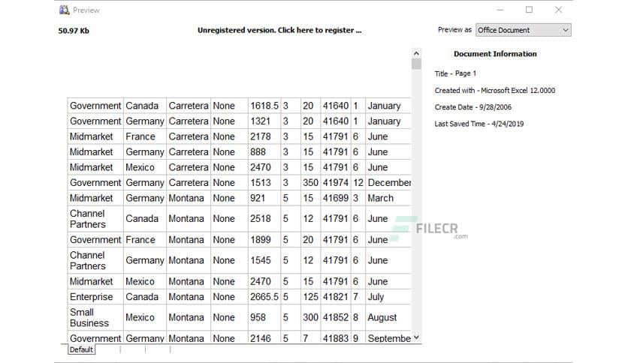
Task: Click the 'Enterprise' cell
Action: coord(95,297)
